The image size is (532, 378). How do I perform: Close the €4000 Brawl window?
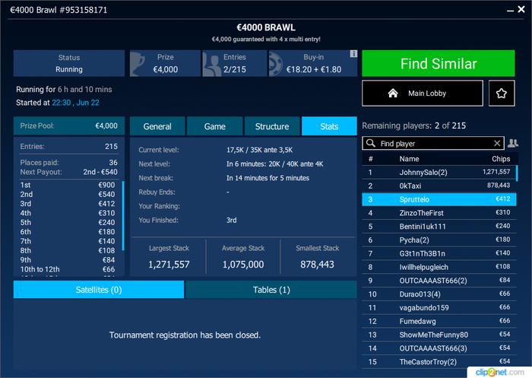pos(521,10)
